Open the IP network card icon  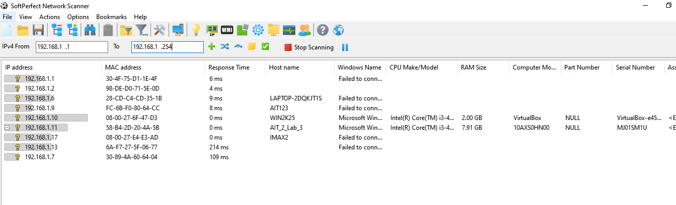(x=212, y=30)
